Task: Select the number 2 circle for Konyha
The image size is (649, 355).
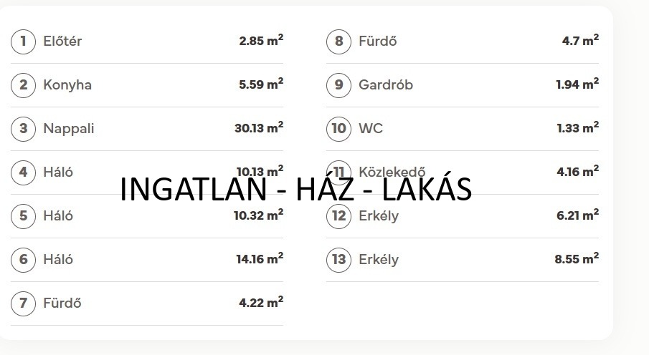Action: click(23, 84)
